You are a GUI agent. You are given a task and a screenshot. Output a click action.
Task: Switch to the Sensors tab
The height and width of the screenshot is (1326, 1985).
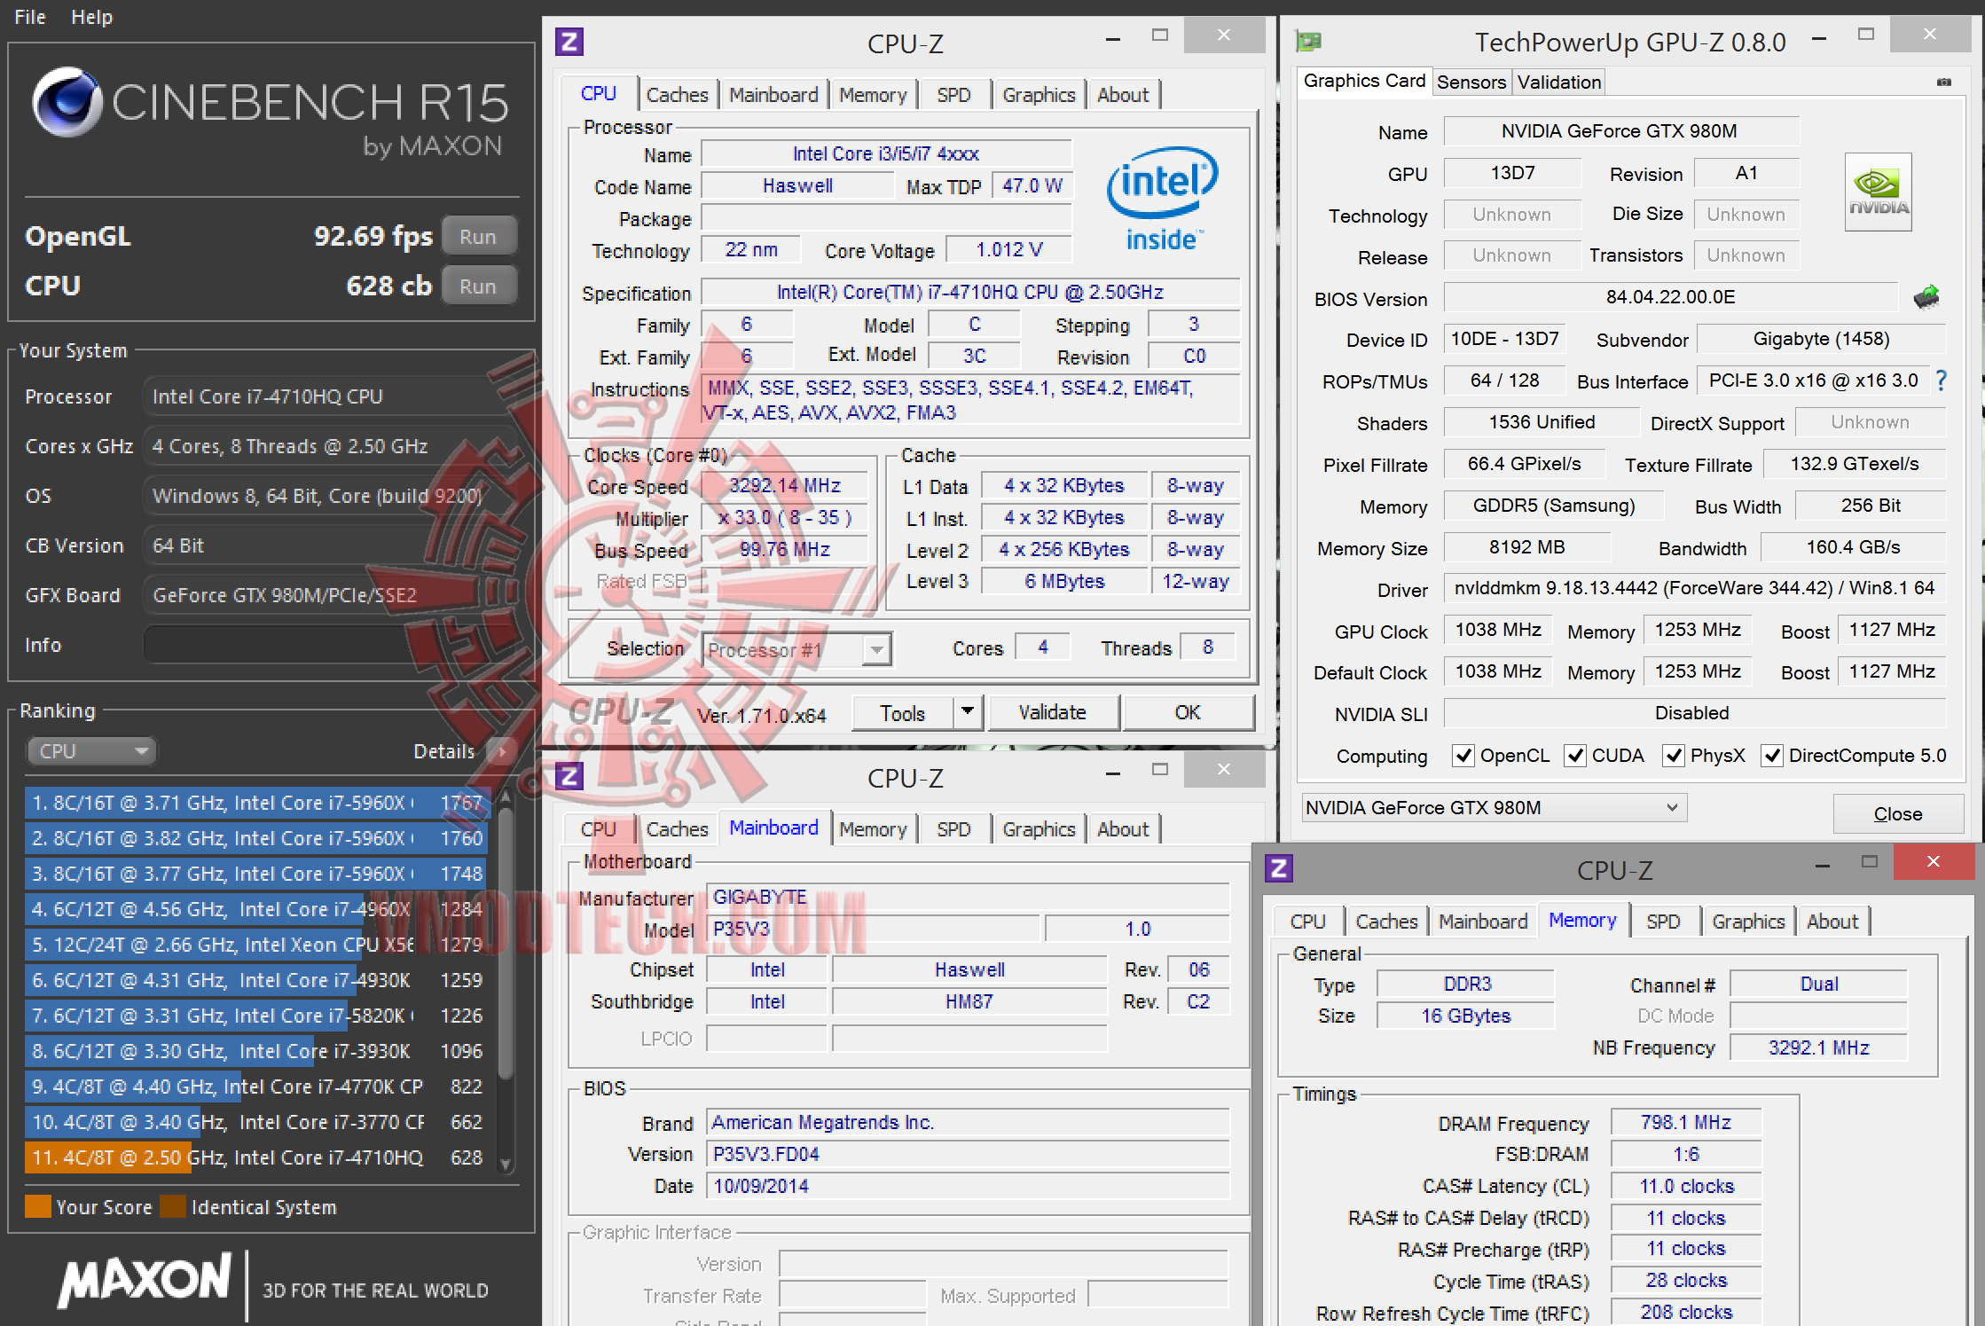point(1471,82)
